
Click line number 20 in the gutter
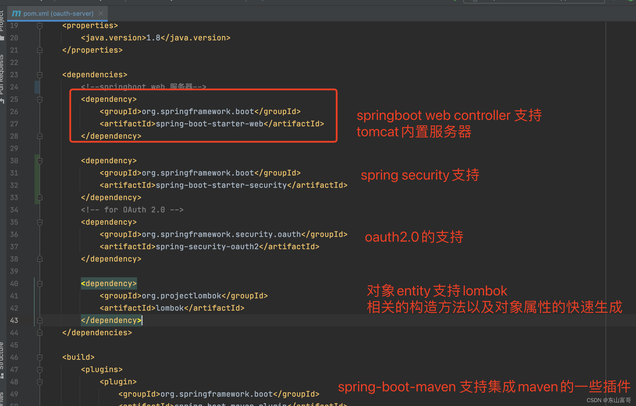point(14,38)
